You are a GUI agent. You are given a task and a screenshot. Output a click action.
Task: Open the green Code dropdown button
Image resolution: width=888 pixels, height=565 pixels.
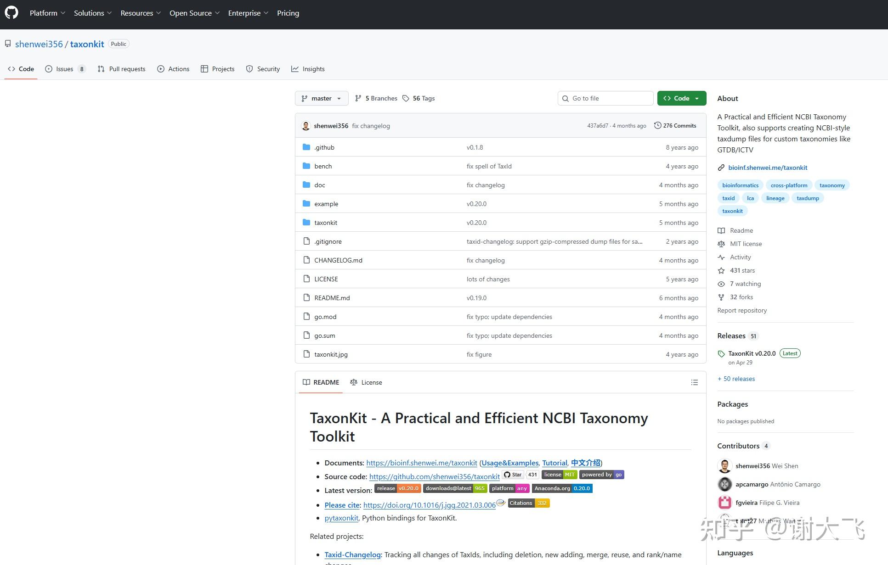click(681, 98)
